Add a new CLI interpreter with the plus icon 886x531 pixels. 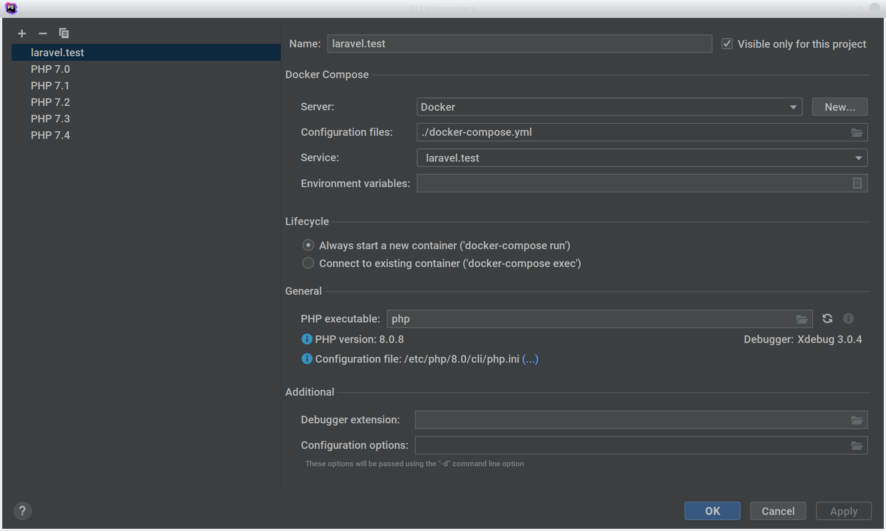point(21,33)
